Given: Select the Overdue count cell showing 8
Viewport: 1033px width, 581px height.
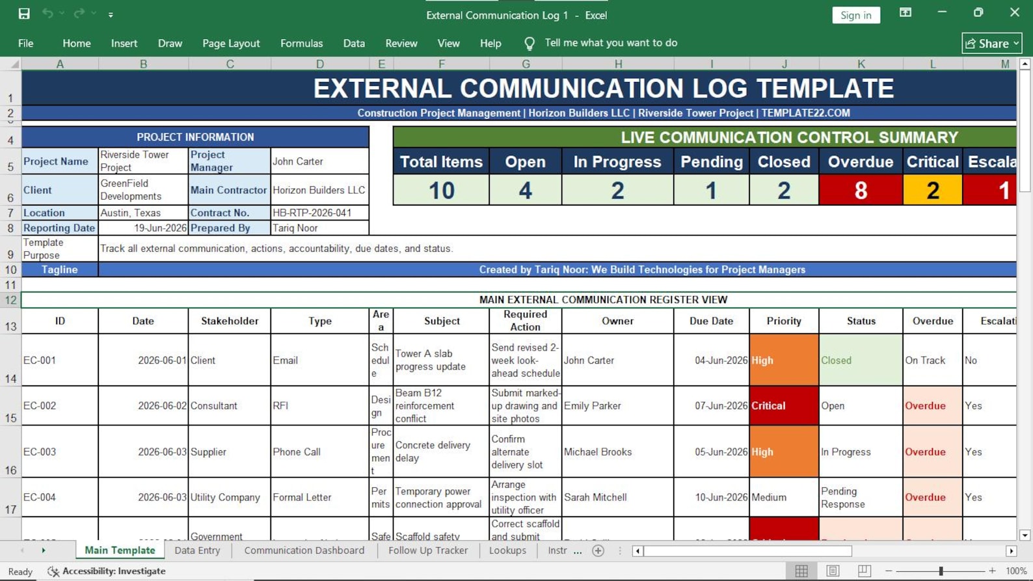Looking at the screenshot, I should point(861,190).
